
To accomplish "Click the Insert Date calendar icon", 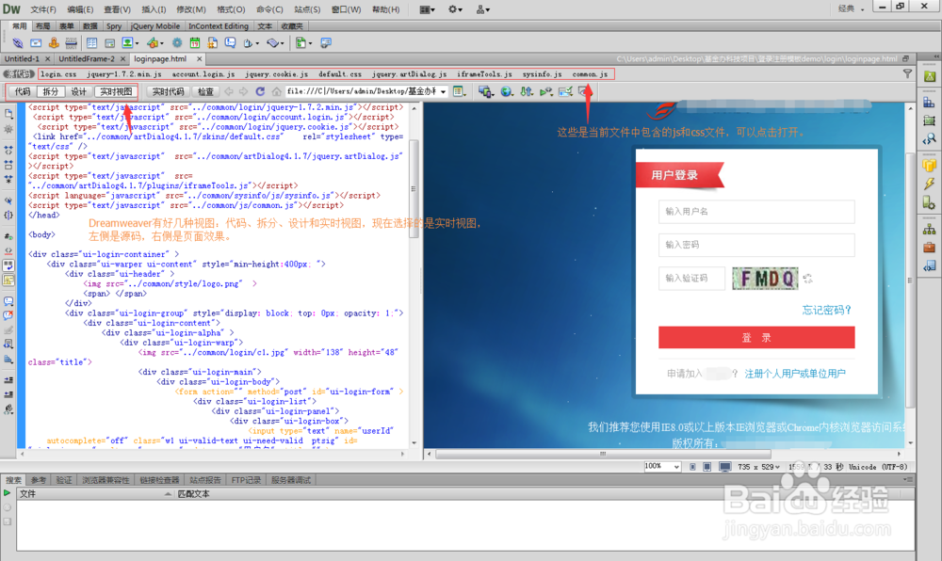I will pyautogui.click(x=195, y=42).
